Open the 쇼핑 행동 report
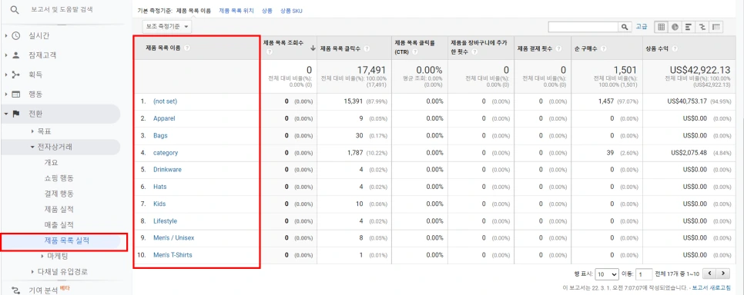 [59, 178]
